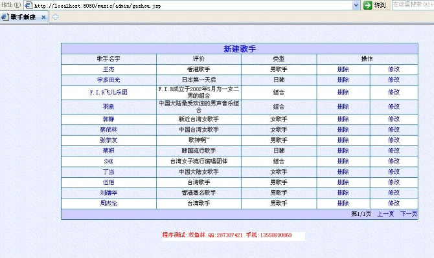Click singer name SHE
Image resolution: width=434 pixels, height=258 pixels.
[109, 161]
